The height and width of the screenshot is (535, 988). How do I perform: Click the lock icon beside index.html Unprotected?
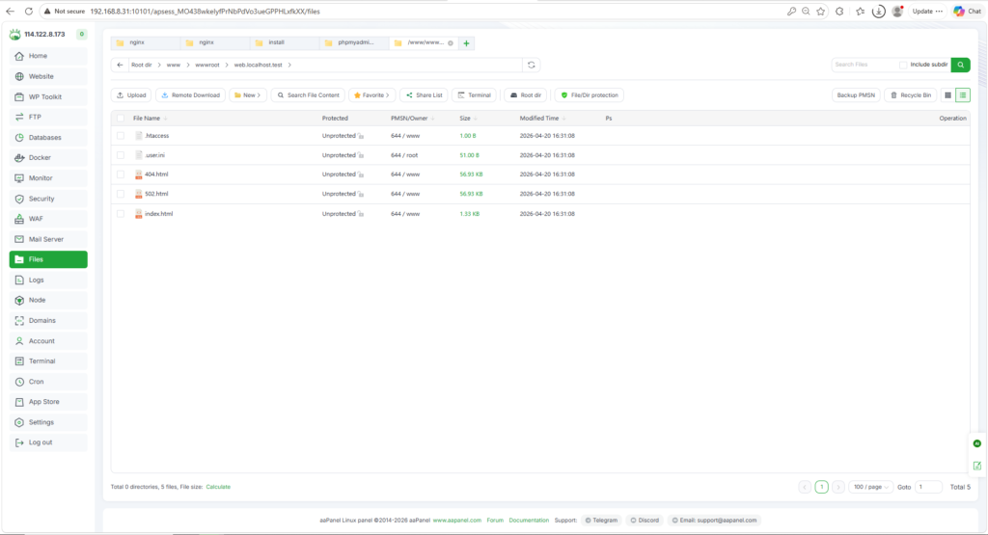tap(361, 214)
